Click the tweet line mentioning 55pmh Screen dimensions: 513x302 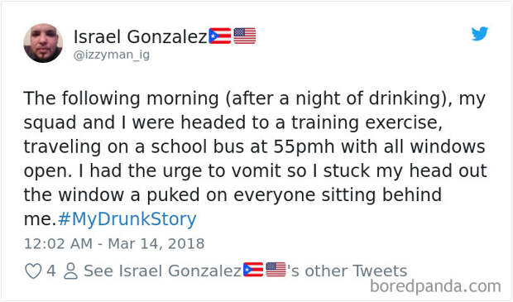tap(254, 146)
